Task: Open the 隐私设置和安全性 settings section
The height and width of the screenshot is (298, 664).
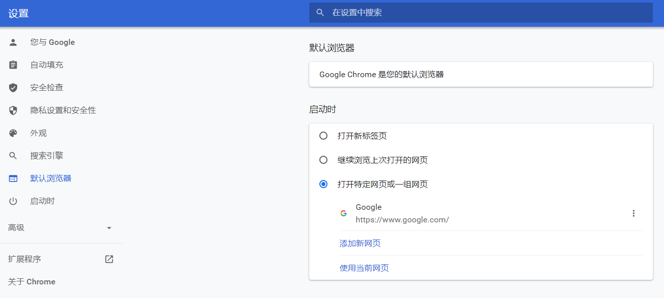Action: (63, 110)
